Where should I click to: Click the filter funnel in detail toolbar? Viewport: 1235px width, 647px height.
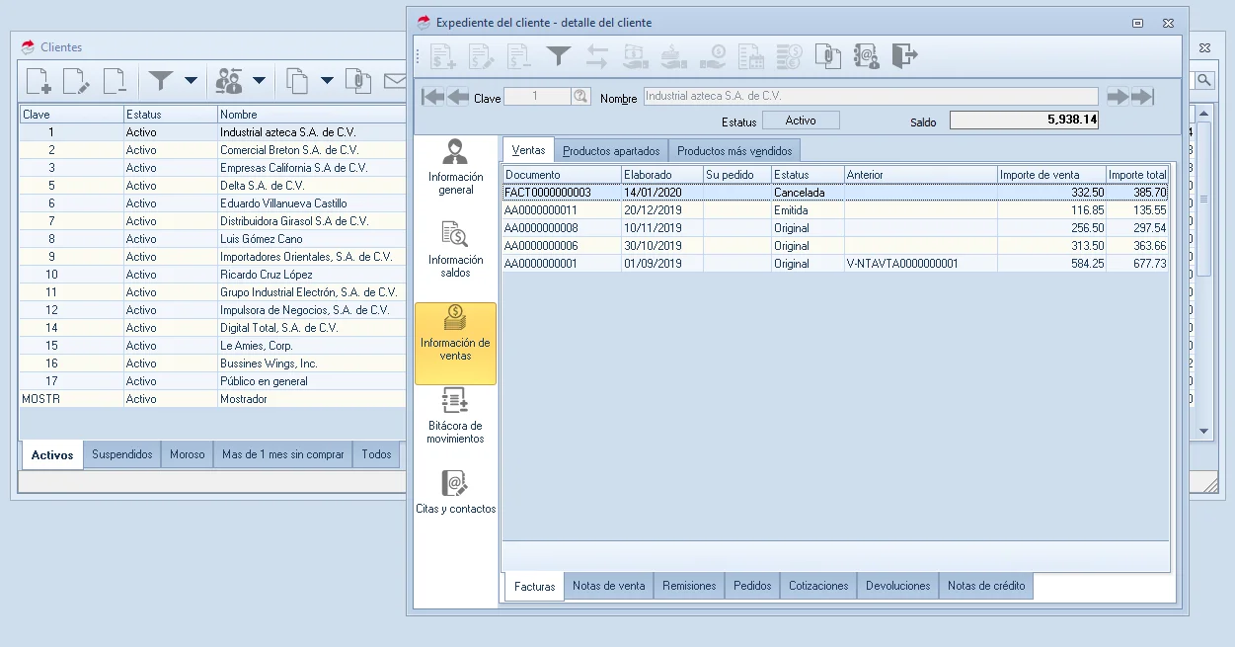pyautogui.click(x=559, y=56)
